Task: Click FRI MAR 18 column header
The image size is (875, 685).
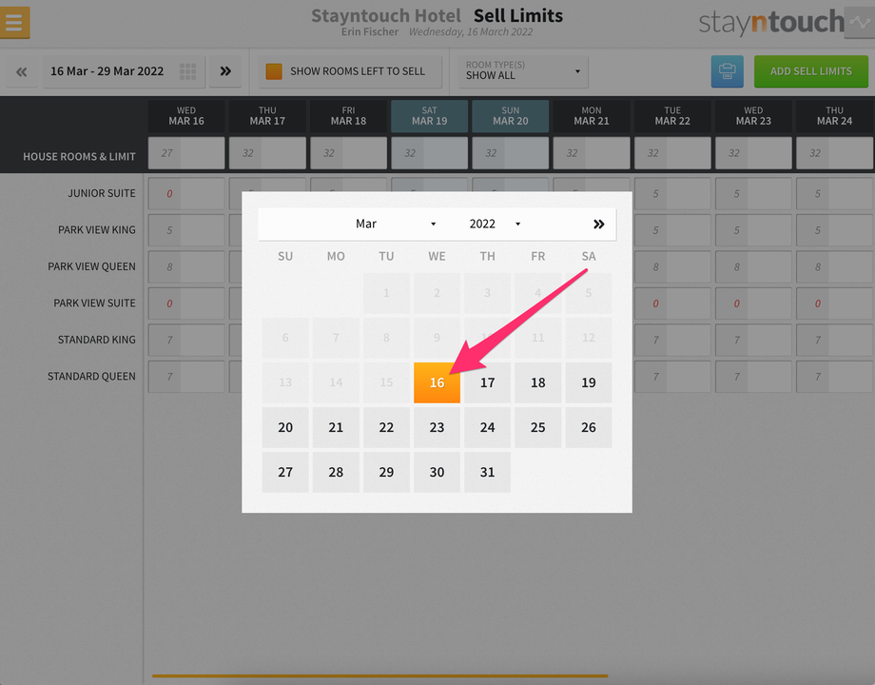Action: 348,116
